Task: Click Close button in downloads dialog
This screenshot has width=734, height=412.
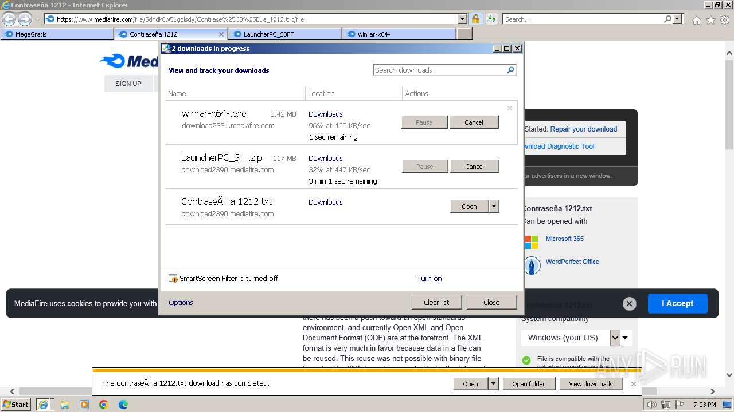Action: (491, 303)
